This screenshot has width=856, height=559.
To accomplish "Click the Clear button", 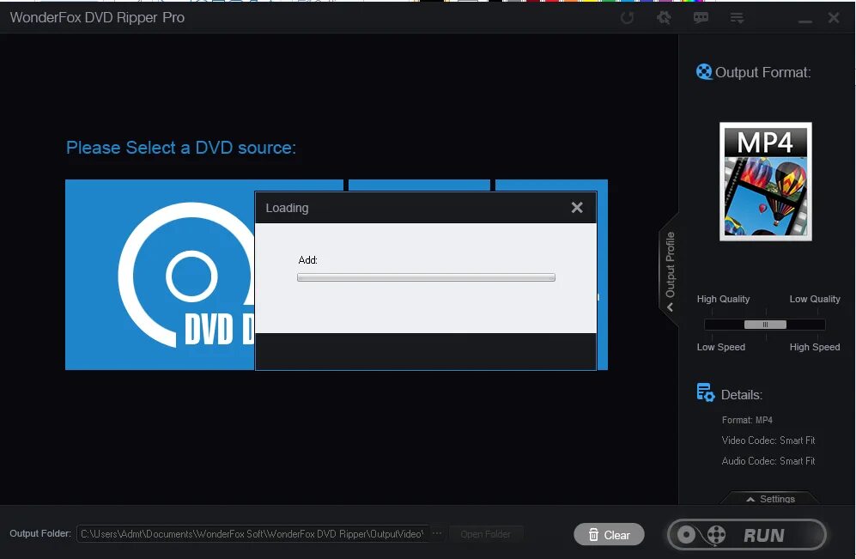I will tap(609, 534).
